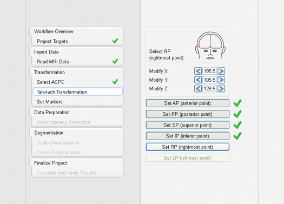Click green checkmark next to Select ACPC
The height and width of the screenshot is (204, 284).
pos(115,82)
